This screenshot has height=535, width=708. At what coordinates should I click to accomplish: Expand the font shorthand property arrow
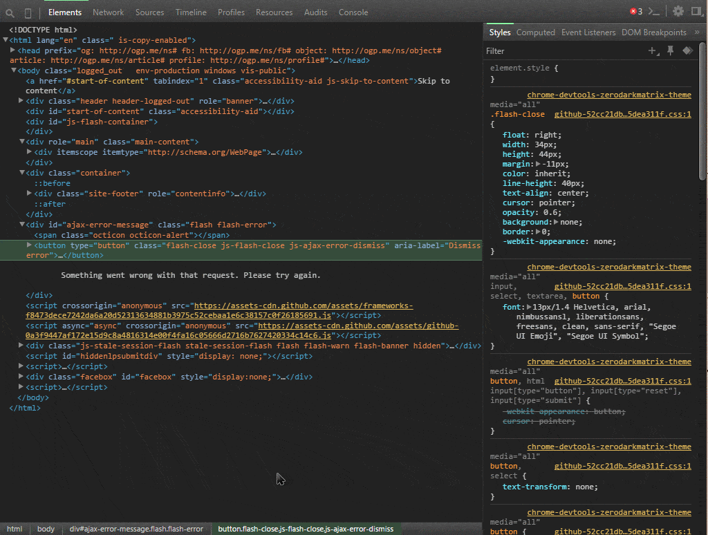[528, 306]
